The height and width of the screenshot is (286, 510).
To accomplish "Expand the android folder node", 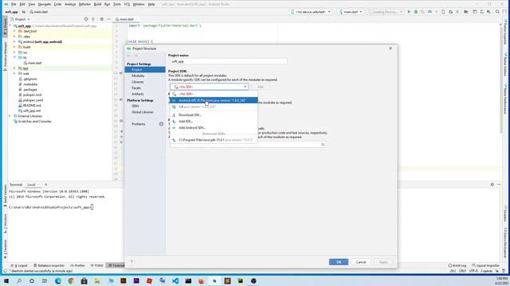I will tap(14, 42).
